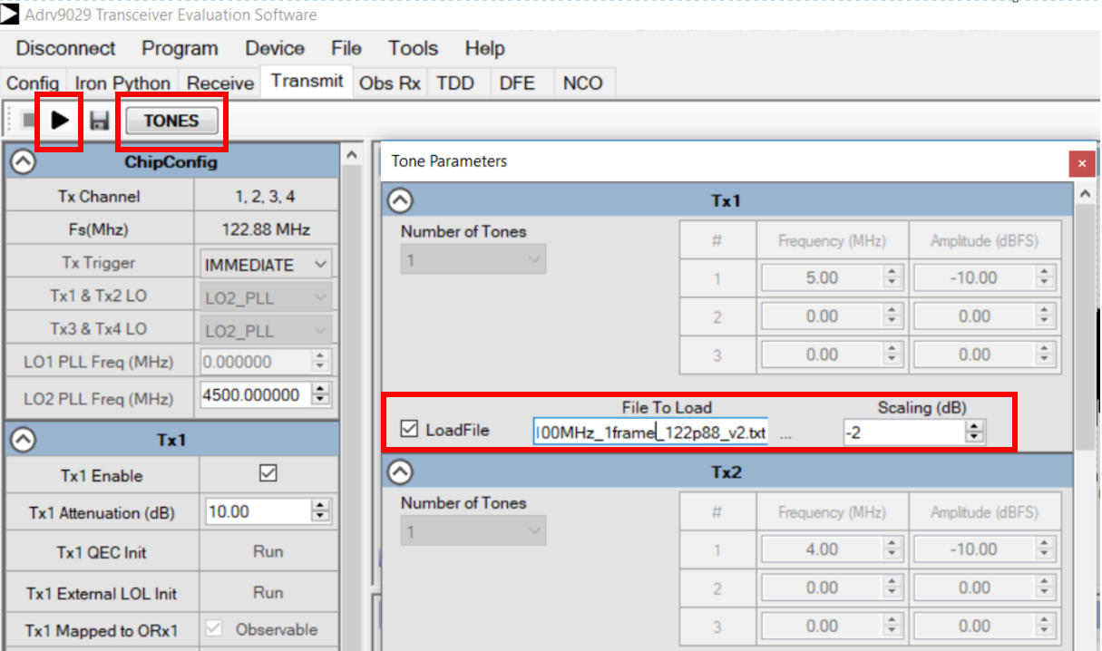
Task: Click the browse ellipsis button for file
Action: pyautogui.click(x=785, y=434)
